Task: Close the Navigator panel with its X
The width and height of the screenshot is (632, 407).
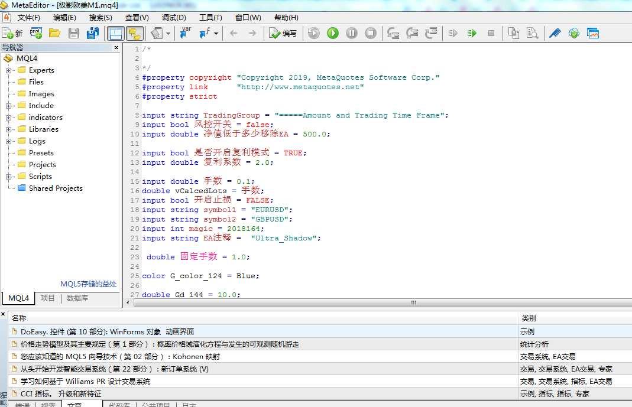Action: click(116, 47)
